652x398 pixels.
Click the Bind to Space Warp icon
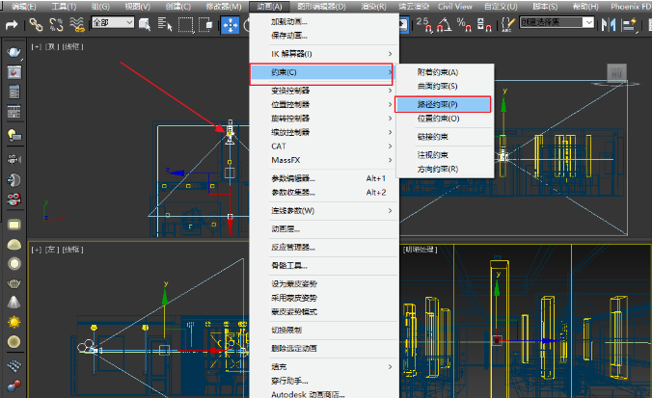[75, 23]
